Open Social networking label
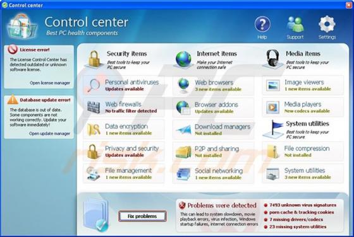Screen dimensions: 354x237 click(x=219, y=171)
